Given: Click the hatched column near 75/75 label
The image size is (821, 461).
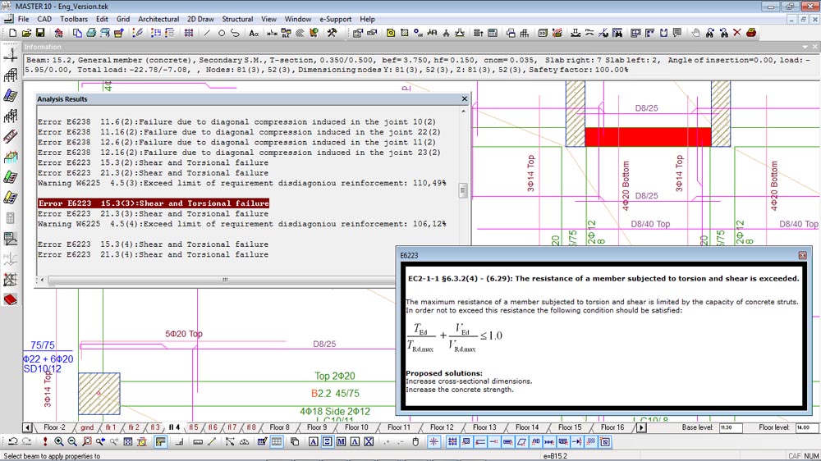Looking at the screenshot, I should [99, 394].
